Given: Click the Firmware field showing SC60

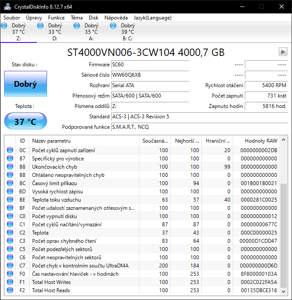Looking at the screenshot, I should pyautogui.click(x=150, y=65).
